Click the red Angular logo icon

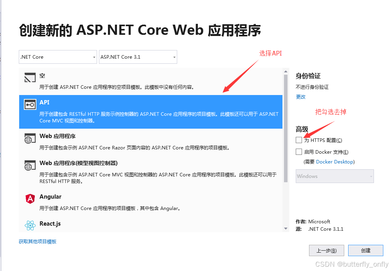click(x=30, y=199)
